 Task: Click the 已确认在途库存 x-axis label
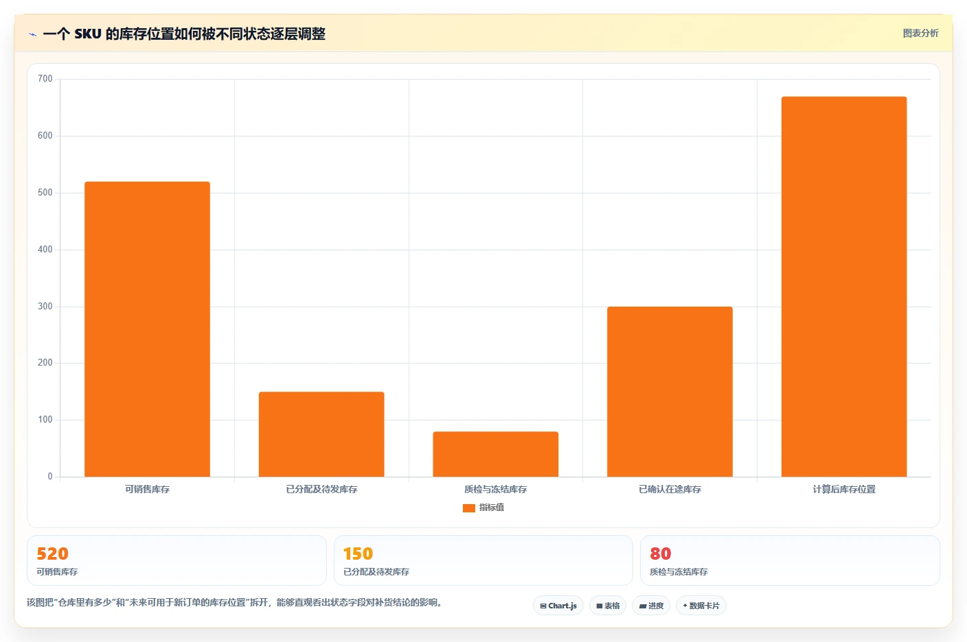670,489
